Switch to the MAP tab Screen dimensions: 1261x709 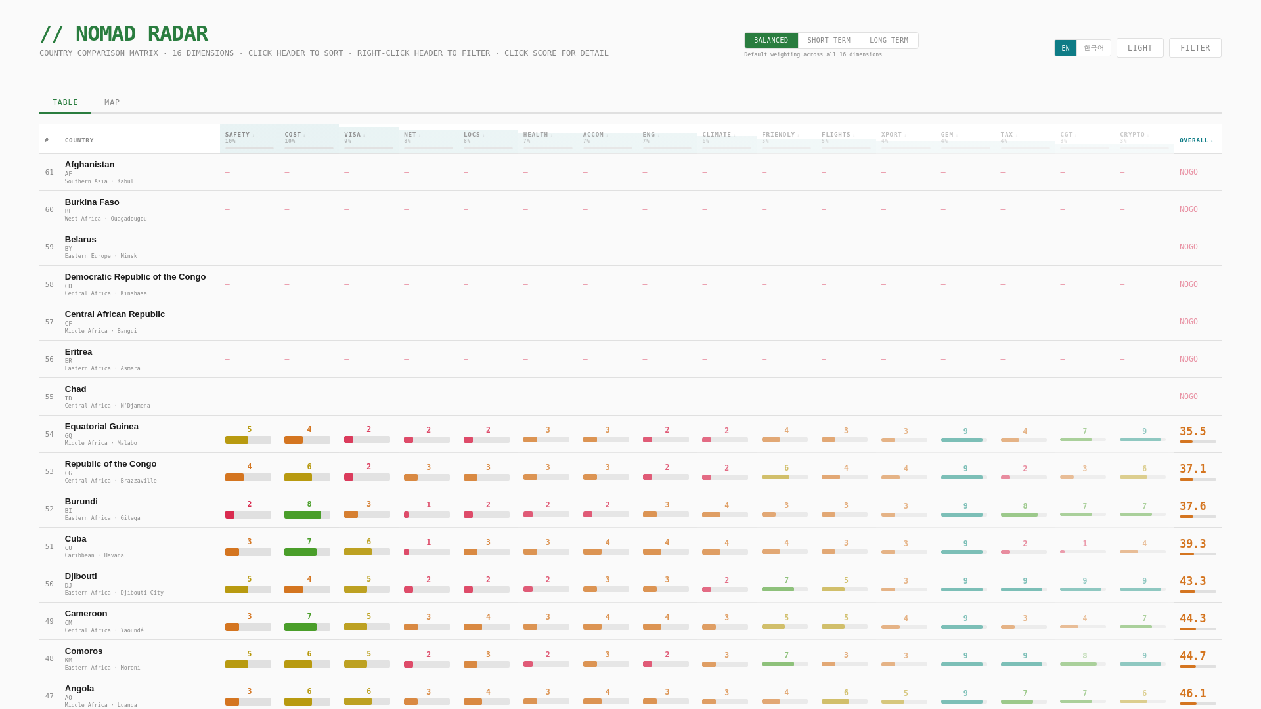click(x=112, y=102)
